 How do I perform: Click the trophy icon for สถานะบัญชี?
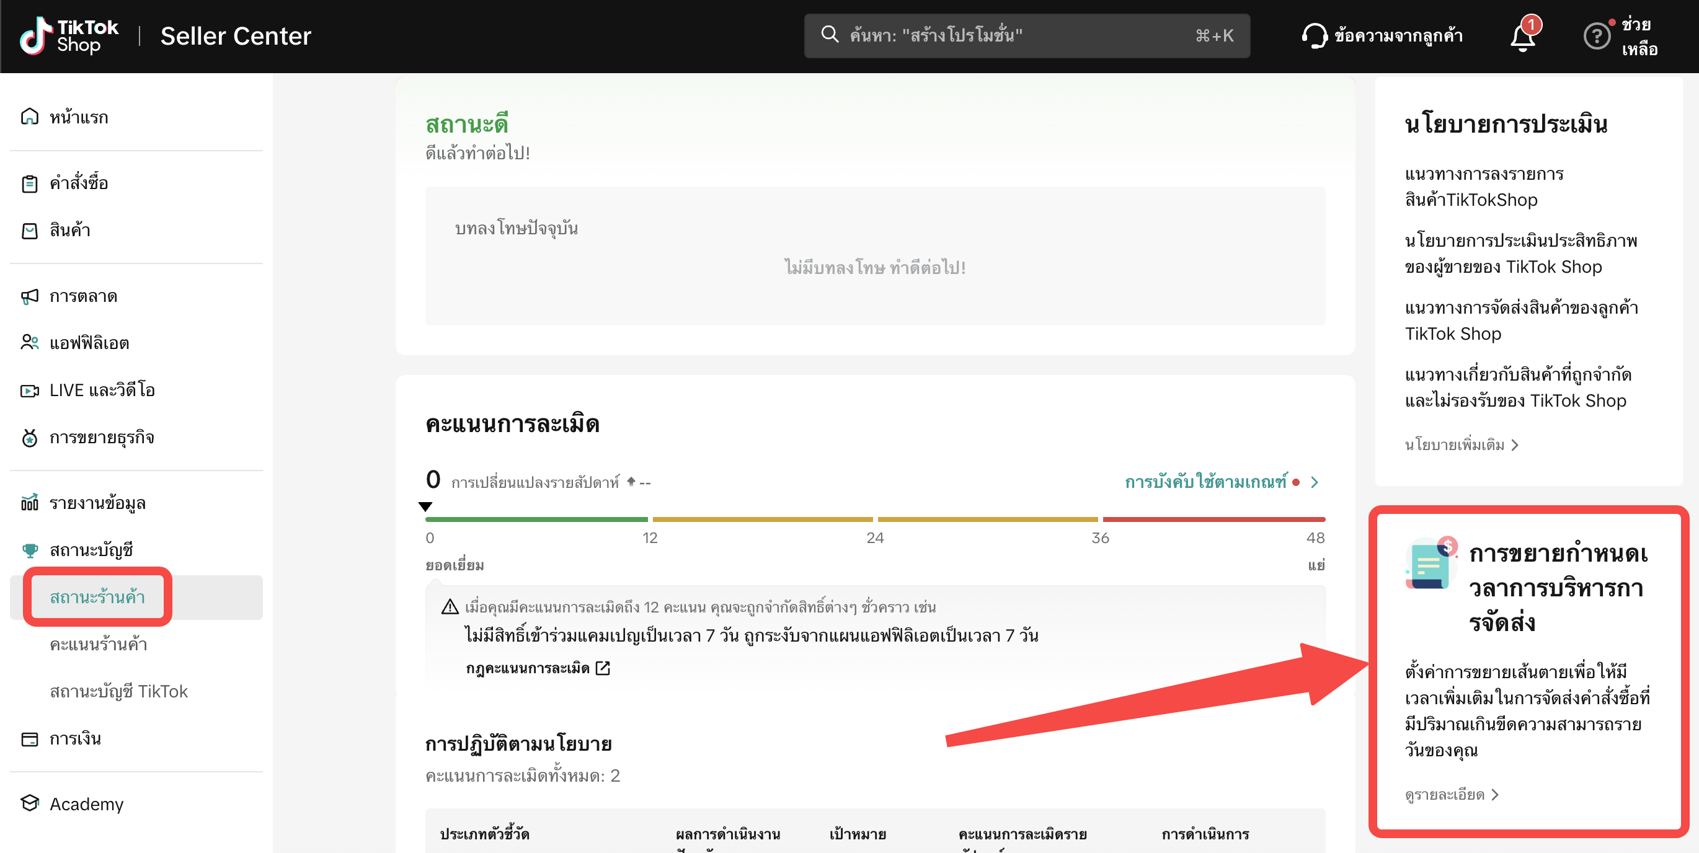(30, 550)
